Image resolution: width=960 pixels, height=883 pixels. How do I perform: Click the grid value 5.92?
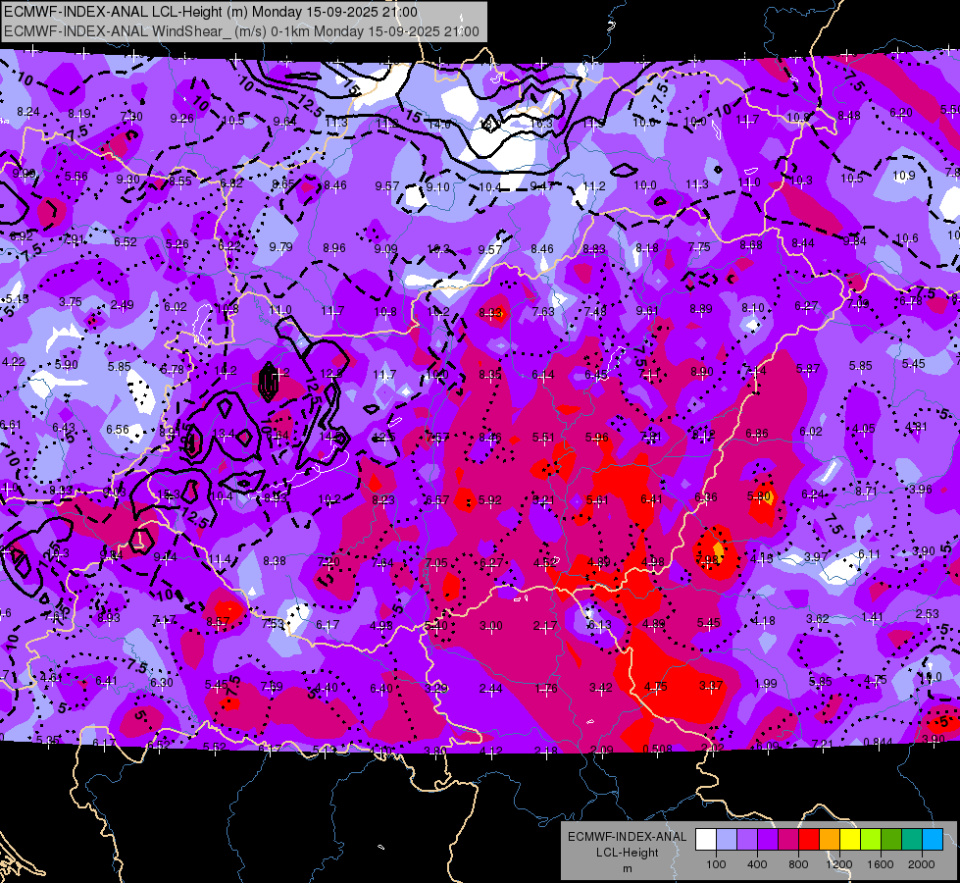click(x=489, y=500)
